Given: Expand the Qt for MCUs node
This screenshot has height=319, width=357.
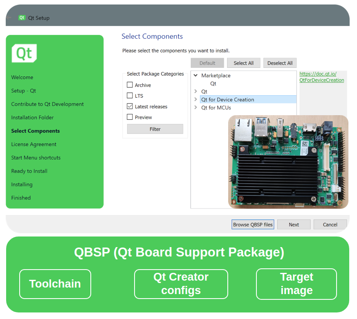Looking at the screenshot, I should pyautogui.click(x=196, y=107).
